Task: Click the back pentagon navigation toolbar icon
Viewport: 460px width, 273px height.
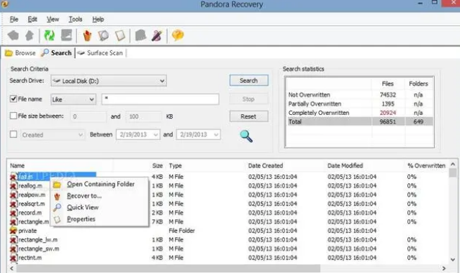Action: pyautogui.click(x=13, y=35)
